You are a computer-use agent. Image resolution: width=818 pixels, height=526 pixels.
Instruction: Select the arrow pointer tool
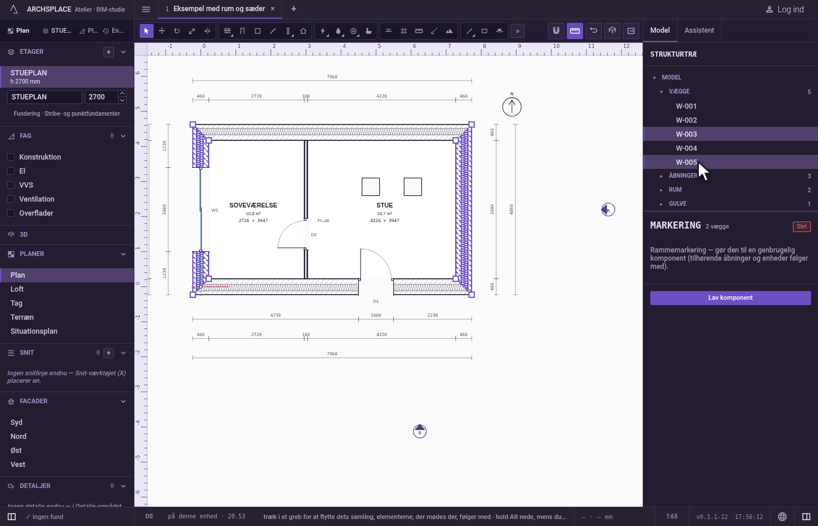(x=147, y=31)
